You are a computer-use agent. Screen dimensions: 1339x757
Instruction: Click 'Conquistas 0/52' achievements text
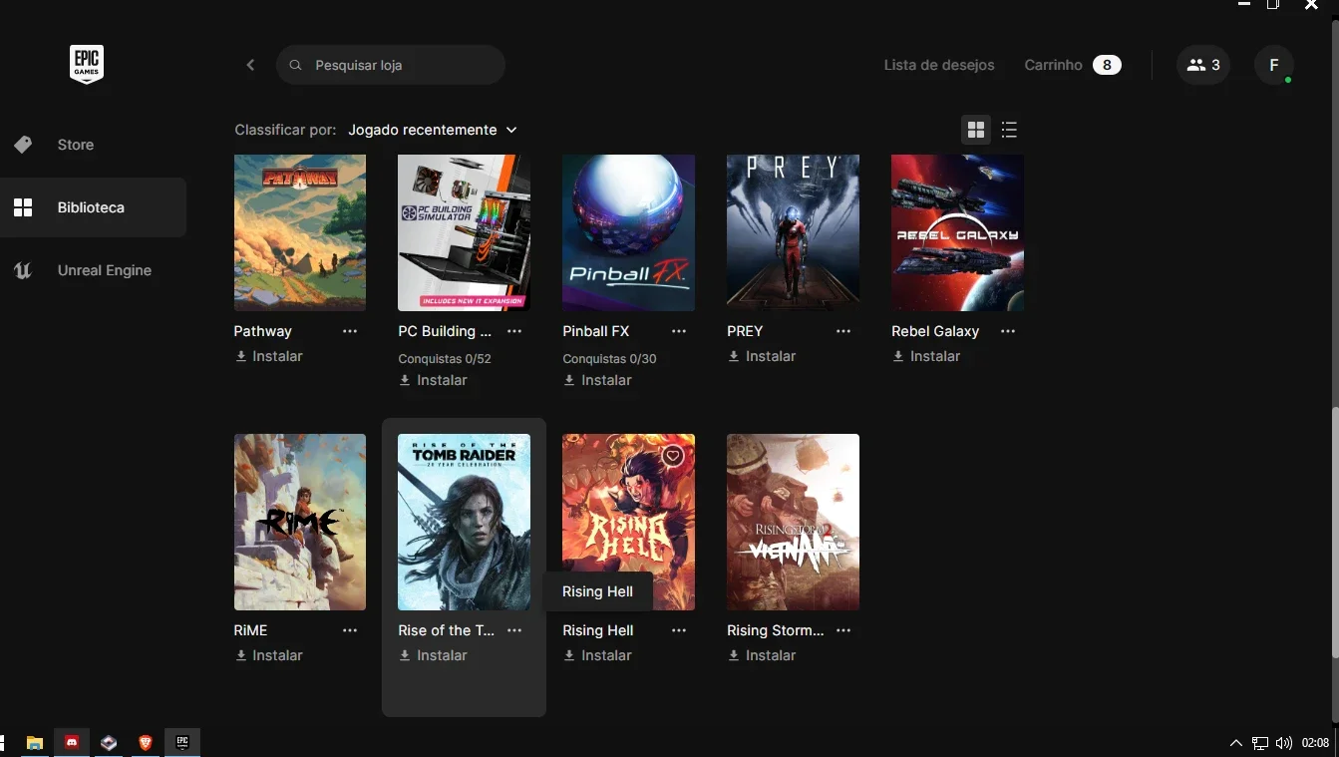pos(445,358)
